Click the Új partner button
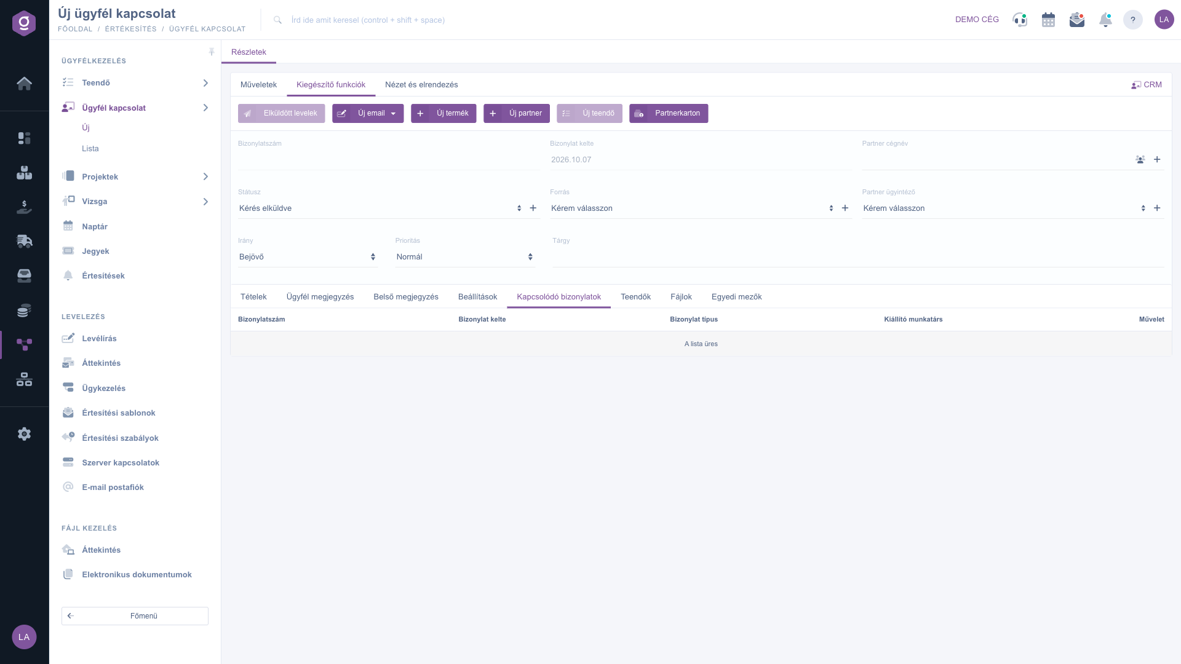 point(517,113)
